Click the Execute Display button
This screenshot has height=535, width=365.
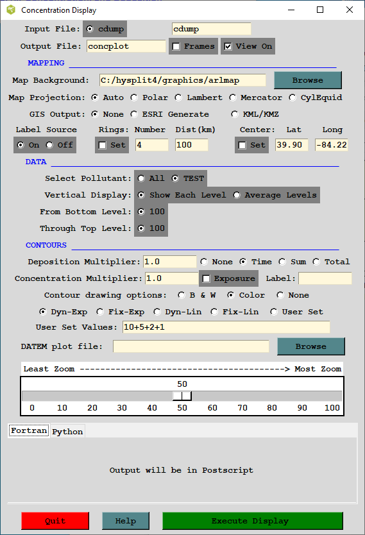tap(253, 521)
